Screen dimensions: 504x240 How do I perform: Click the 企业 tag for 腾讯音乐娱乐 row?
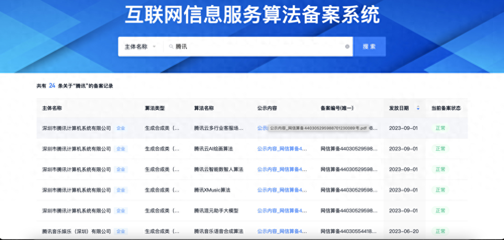121,231
